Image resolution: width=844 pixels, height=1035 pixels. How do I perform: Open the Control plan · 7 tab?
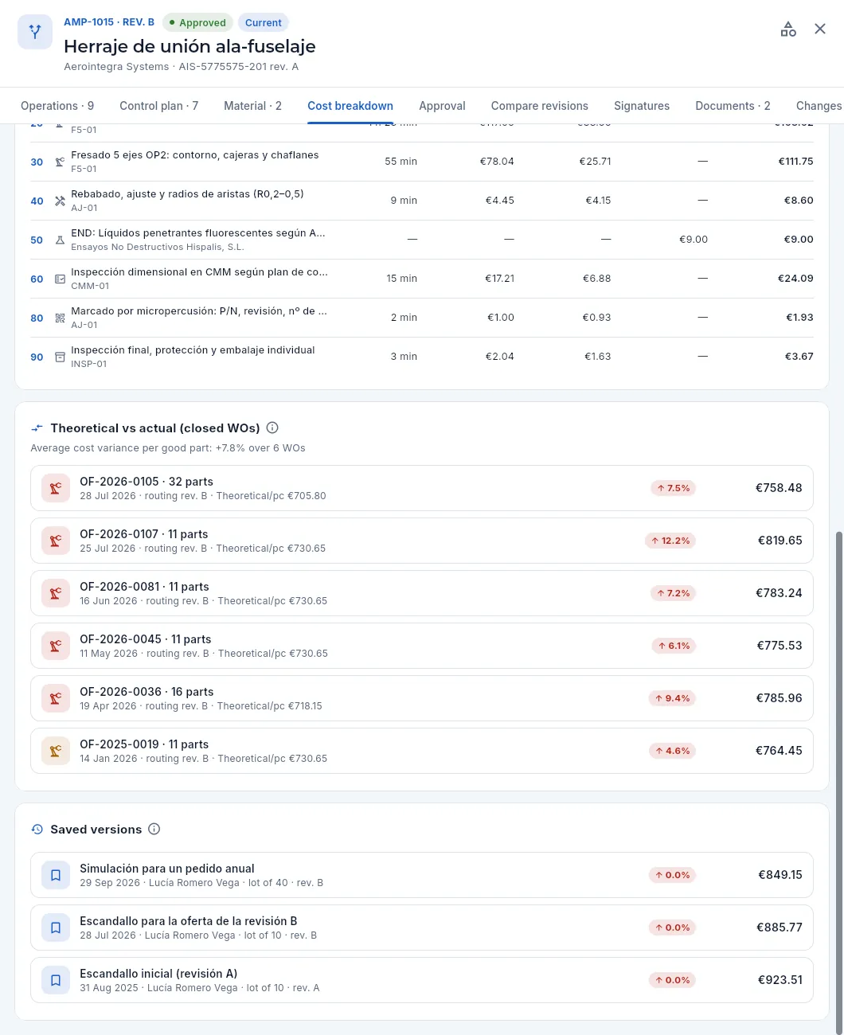159,106
